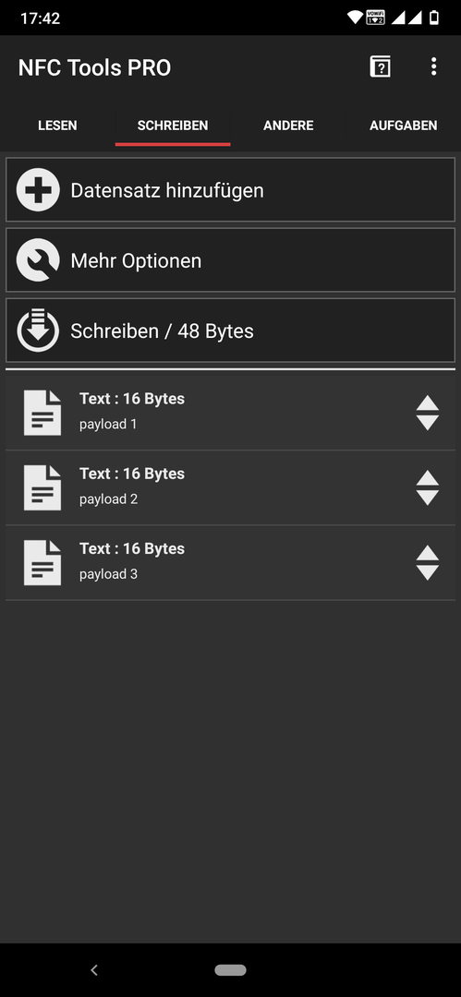Click Mehr Optionen button label
The width and height of the screenshot is (461, 997).
coord(136,260)
